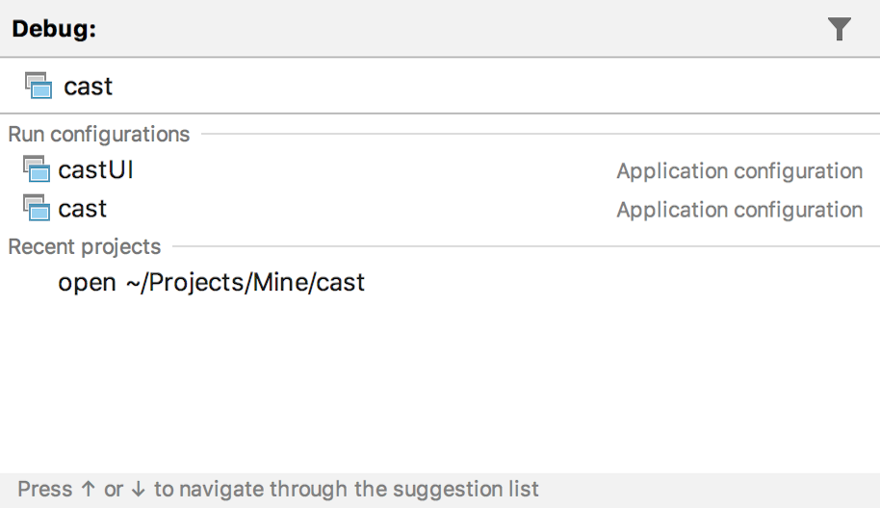Focus the search field containing "cast"

385,86
